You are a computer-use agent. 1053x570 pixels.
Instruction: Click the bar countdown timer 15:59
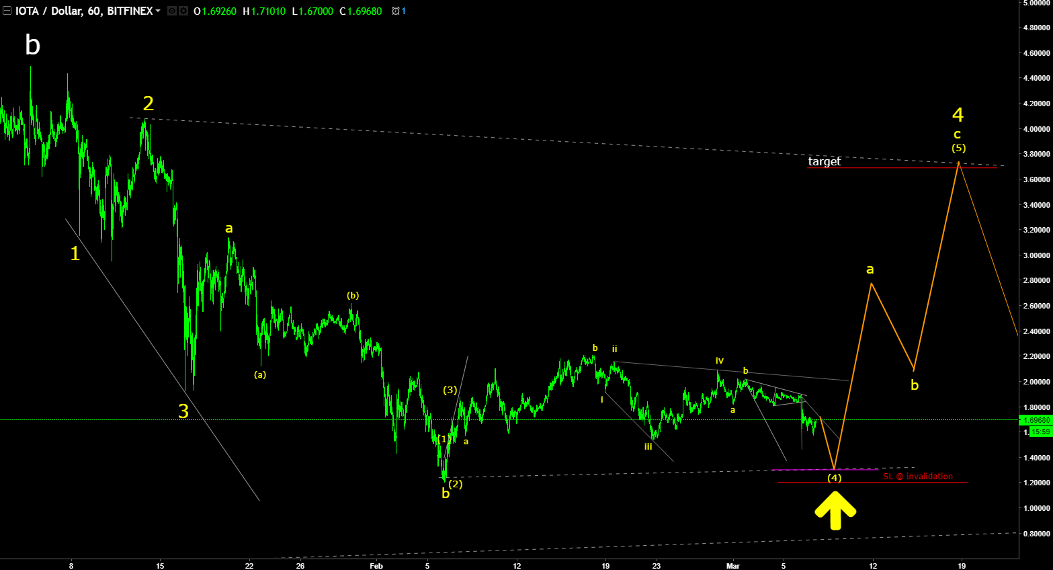(x=1040, y=432)
